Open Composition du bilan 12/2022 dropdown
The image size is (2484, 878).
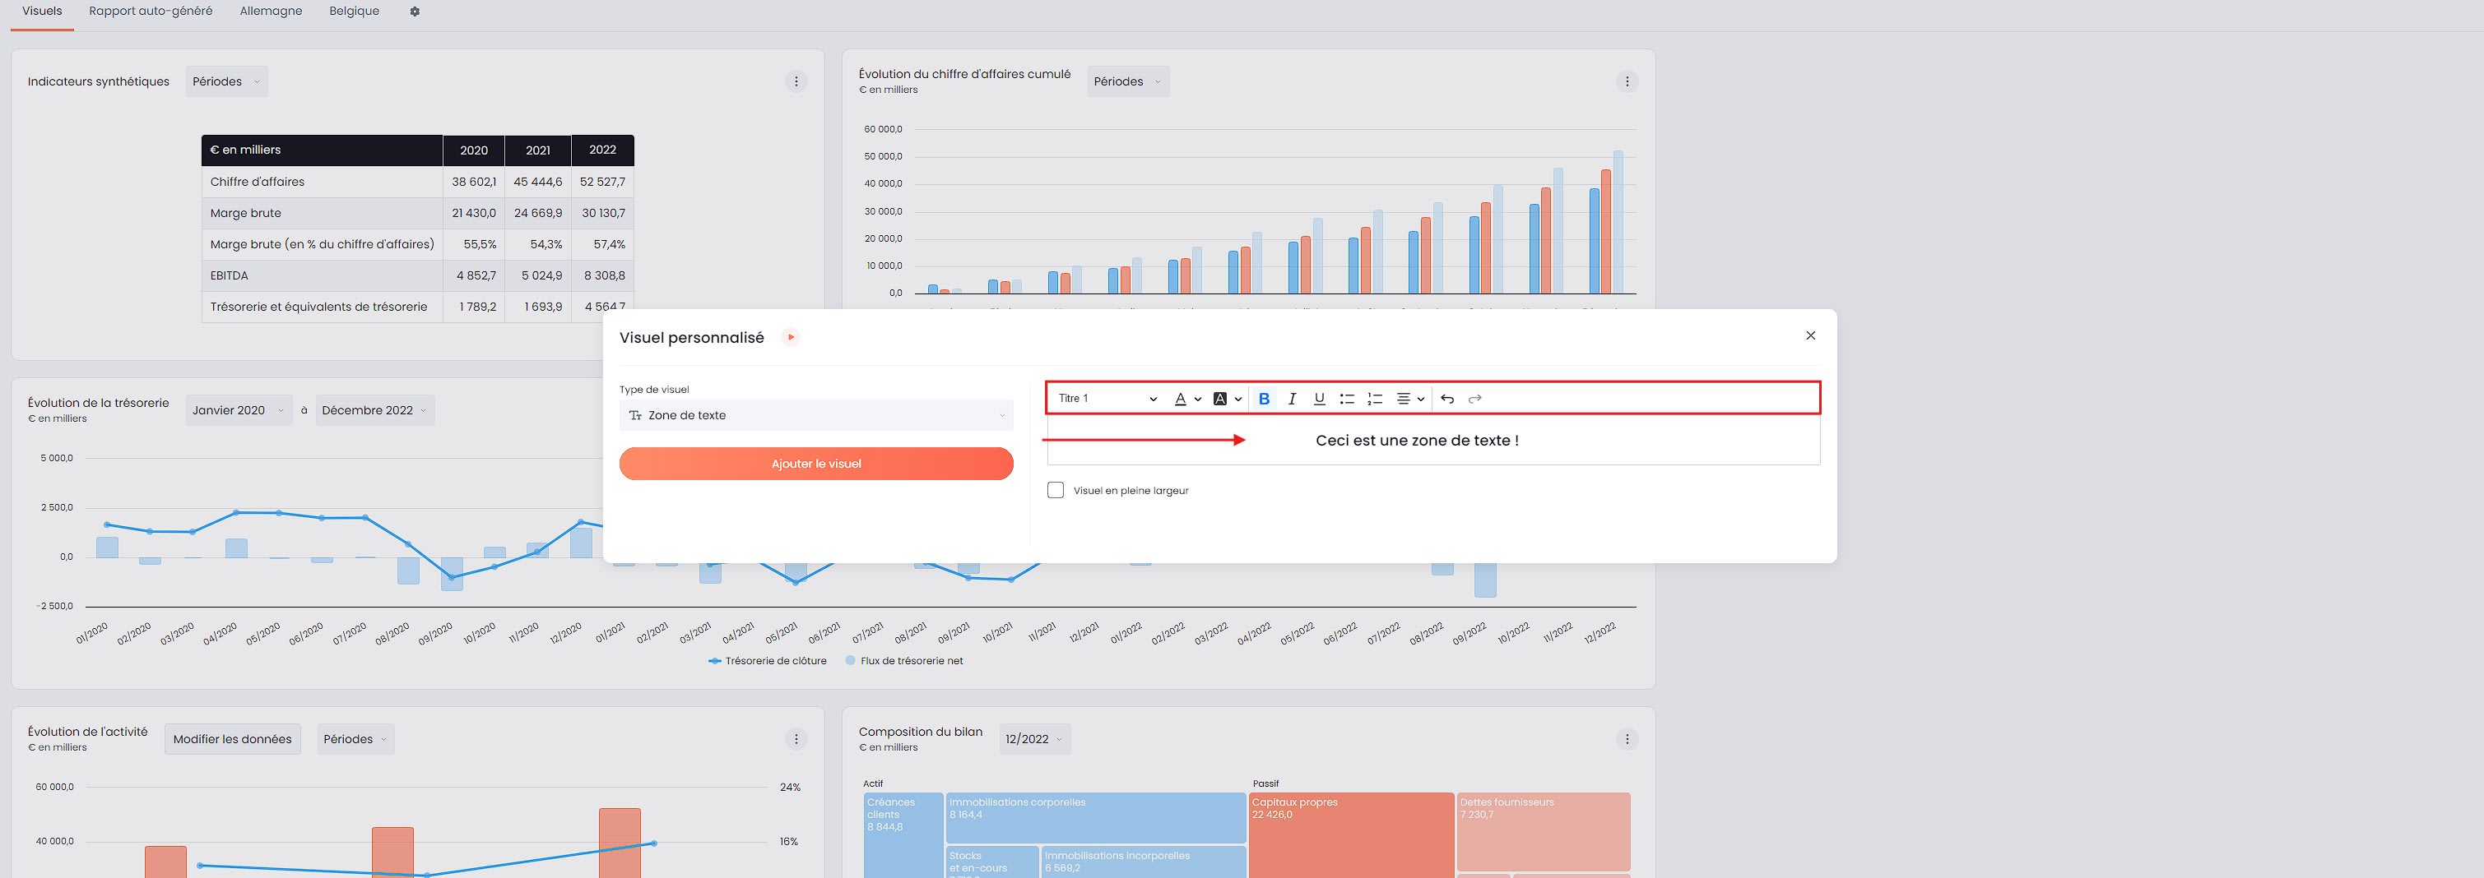(x=1036, y=739)
